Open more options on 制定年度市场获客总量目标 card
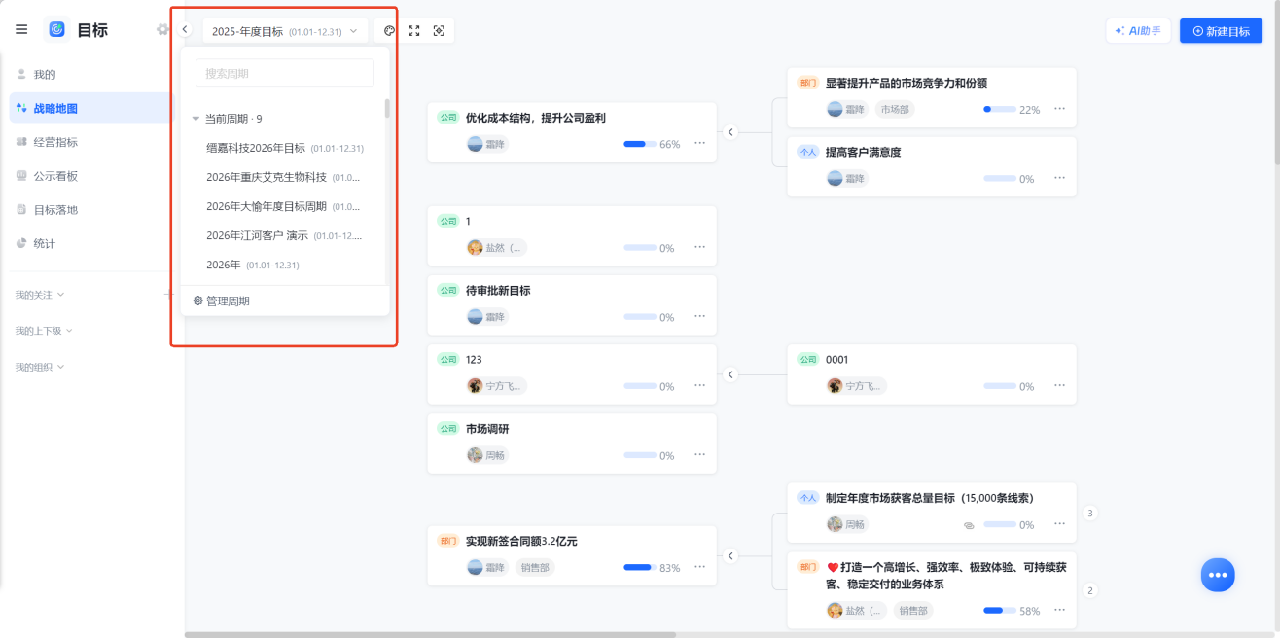The height and width of the screenshot is (638, 1280). point(1059,524)
